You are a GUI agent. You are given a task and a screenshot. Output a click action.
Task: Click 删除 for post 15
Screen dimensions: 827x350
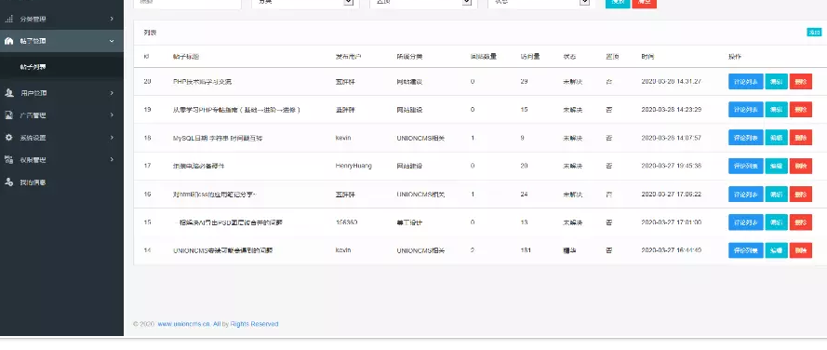[x=800, y=222]
